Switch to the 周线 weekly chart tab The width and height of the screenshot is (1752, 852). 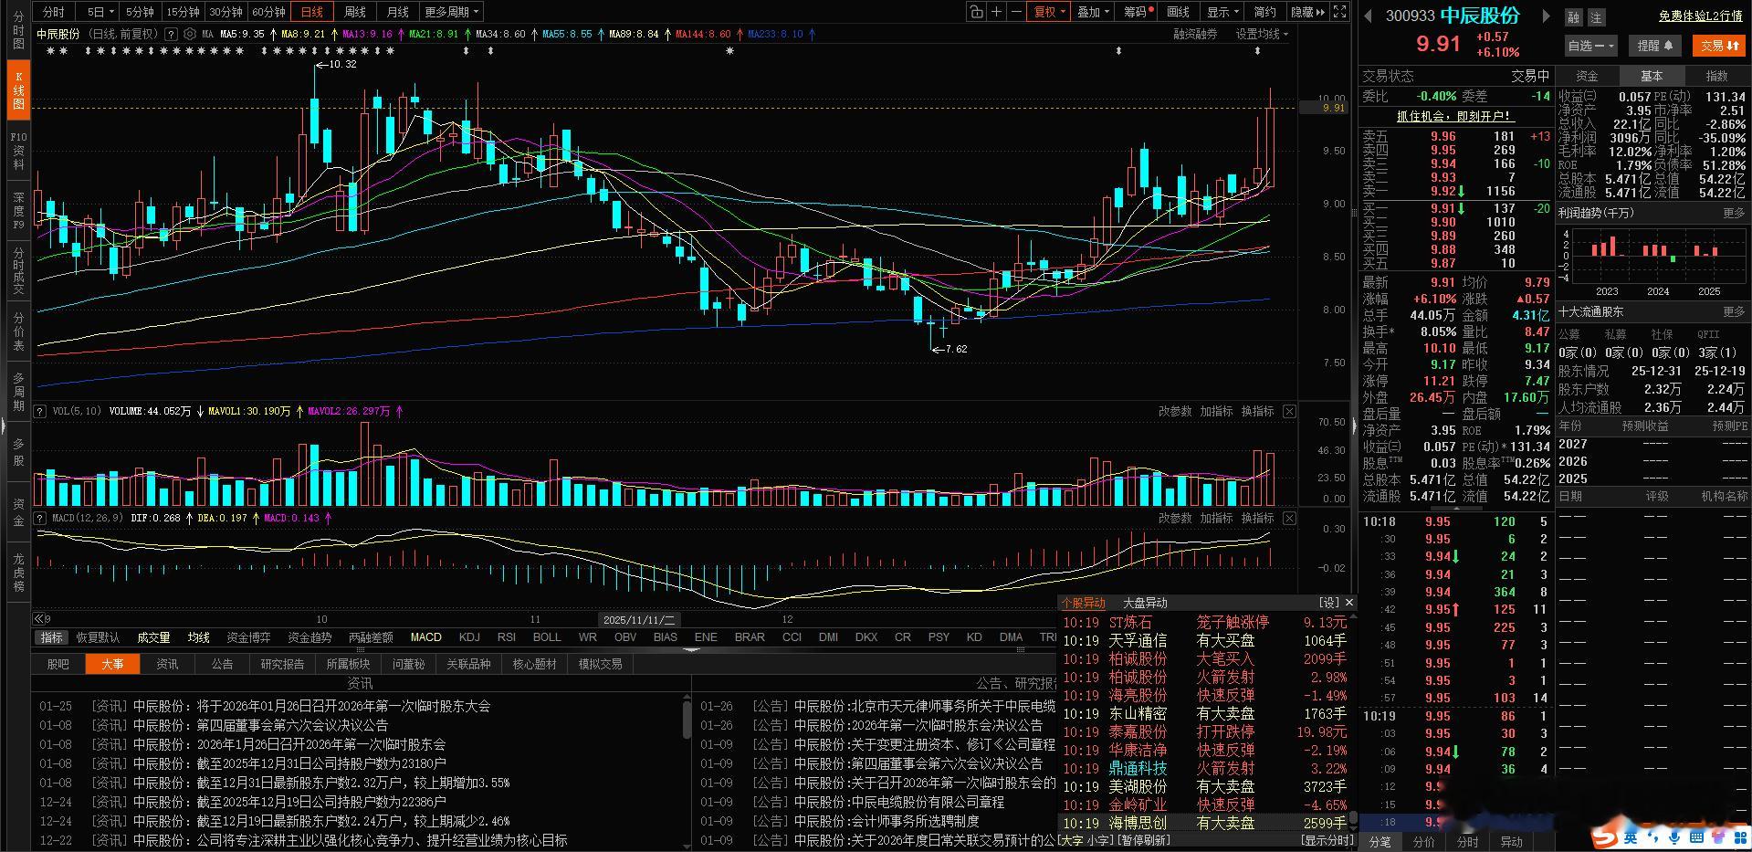pos(354,12)
